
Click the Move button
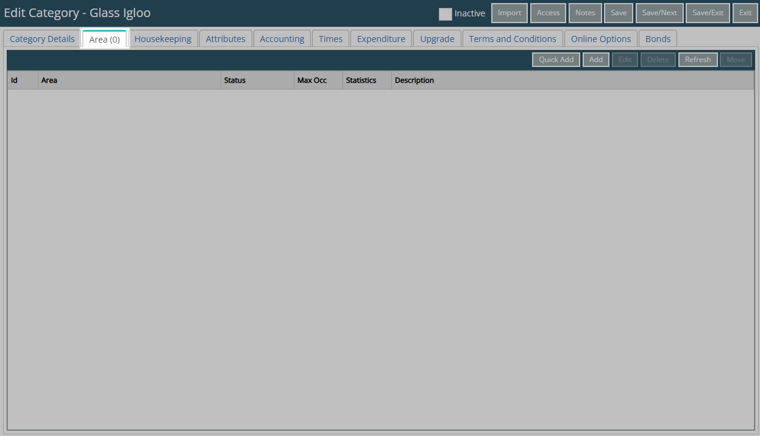point(736,60)
